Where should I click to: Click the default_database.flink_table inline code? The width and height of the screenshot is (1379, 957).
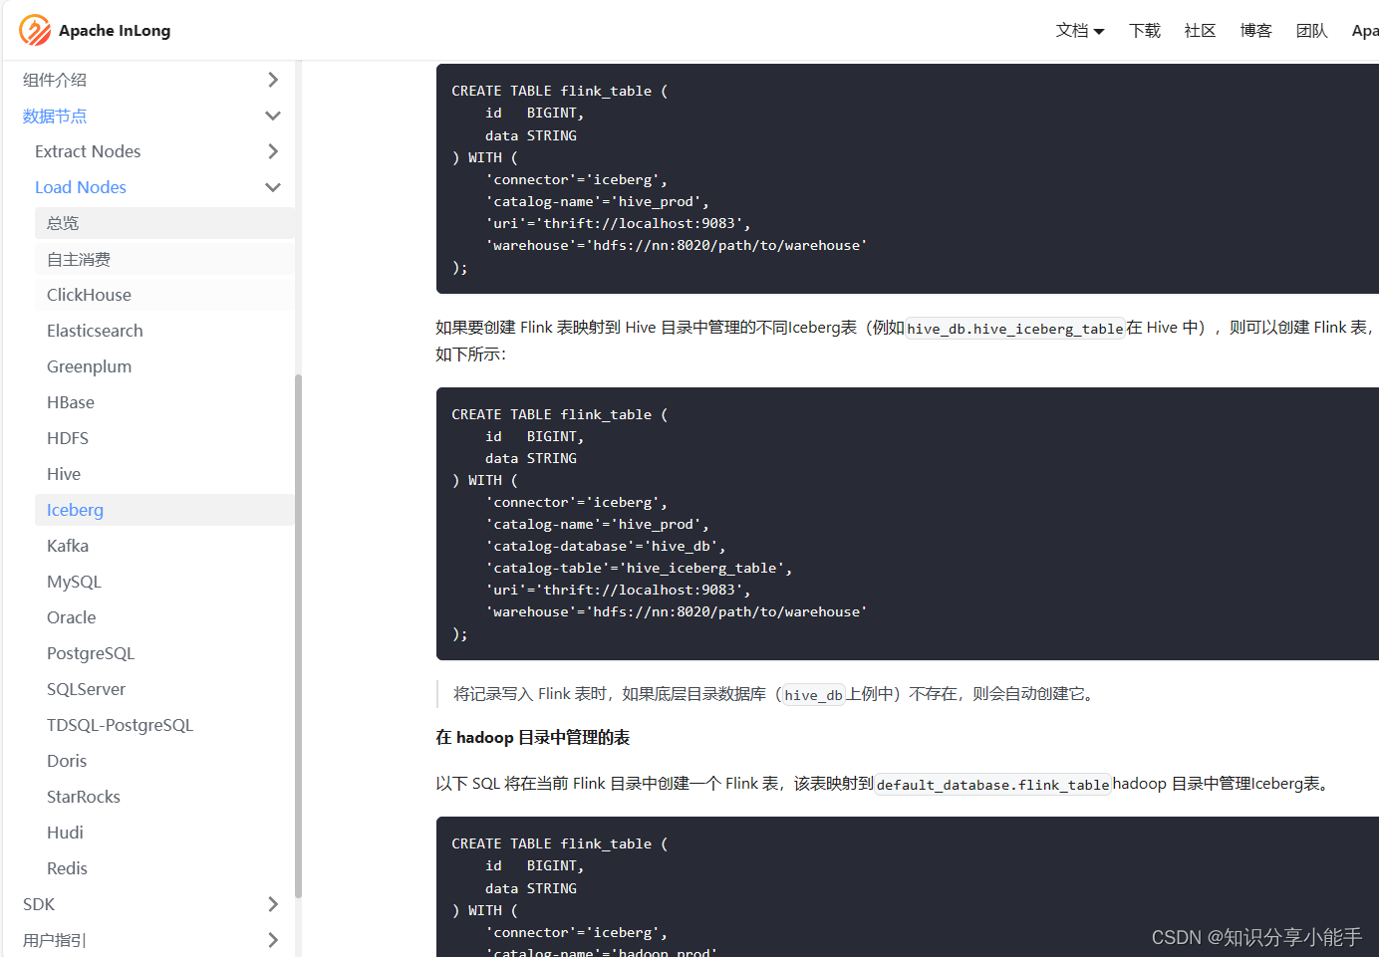(x=992, y=785)
